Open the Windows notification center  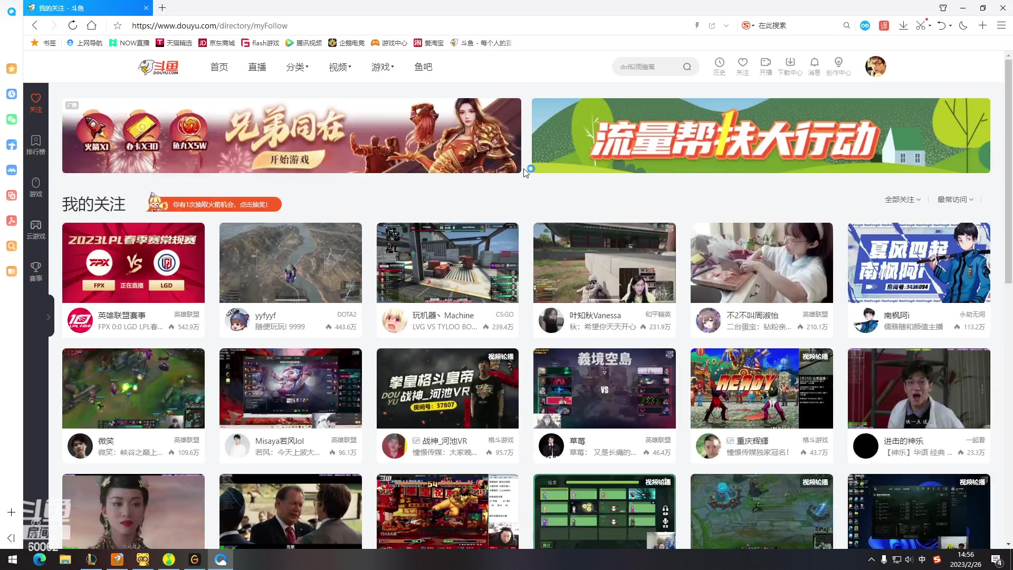coord(997,559)
